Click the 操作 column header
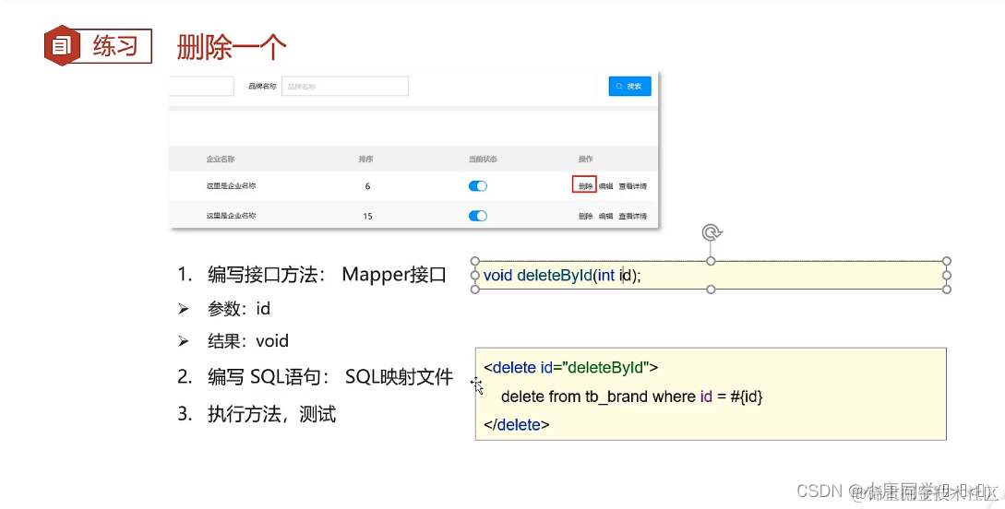 coord(585,159)
